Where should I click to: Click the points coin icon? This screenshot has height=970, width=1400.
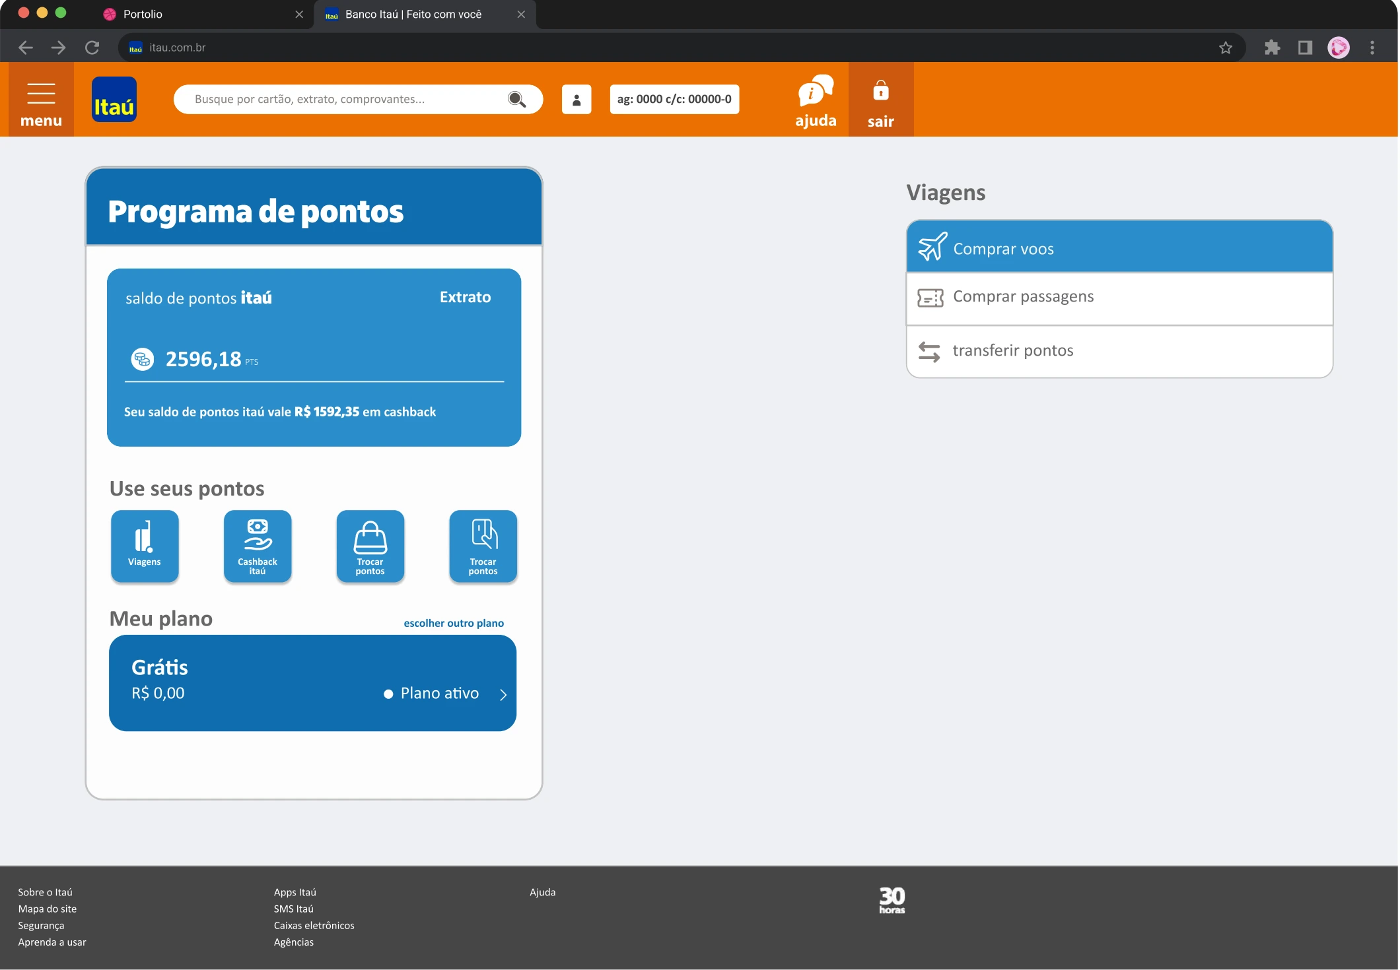pyautogui.click(x=142, y=359)
